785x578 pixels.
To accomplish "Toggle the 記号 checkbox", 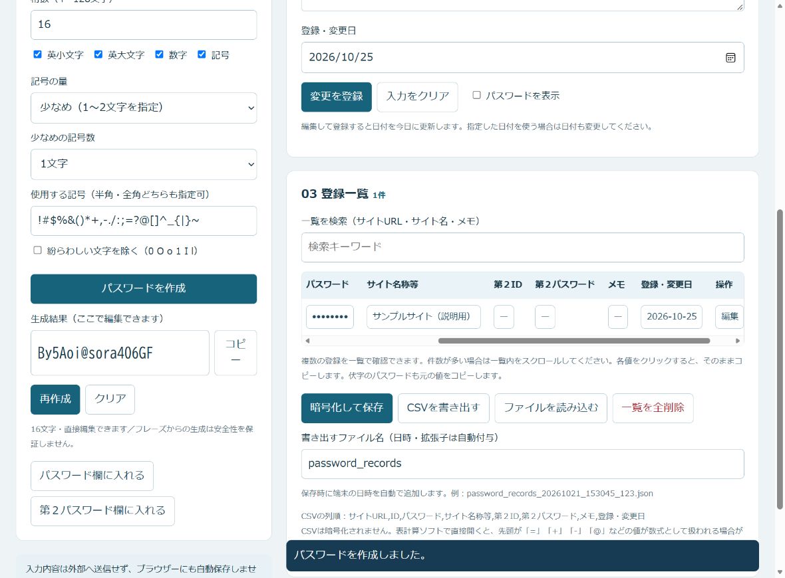I will pyautogui.click(x=202, y=54).
